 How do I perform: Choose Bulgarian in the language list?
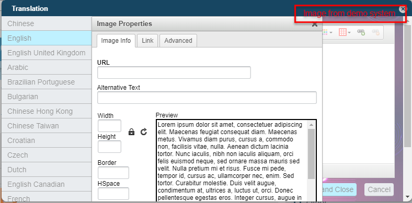coord(47,97)
